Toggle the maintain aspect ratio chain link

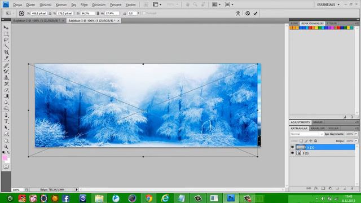tap(98, 14)
